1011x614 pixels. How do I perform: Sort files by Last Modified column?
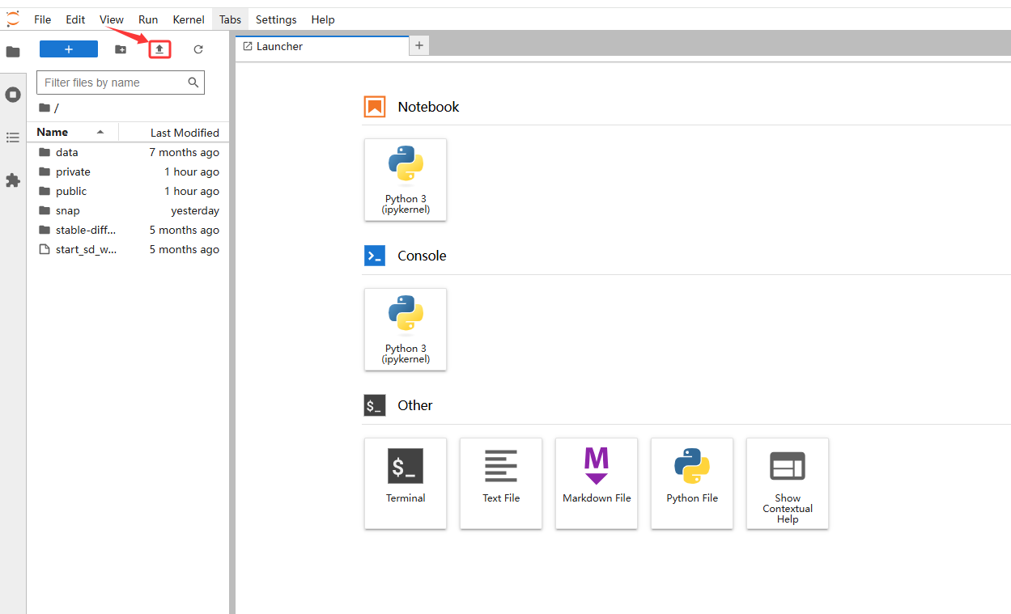185,133
